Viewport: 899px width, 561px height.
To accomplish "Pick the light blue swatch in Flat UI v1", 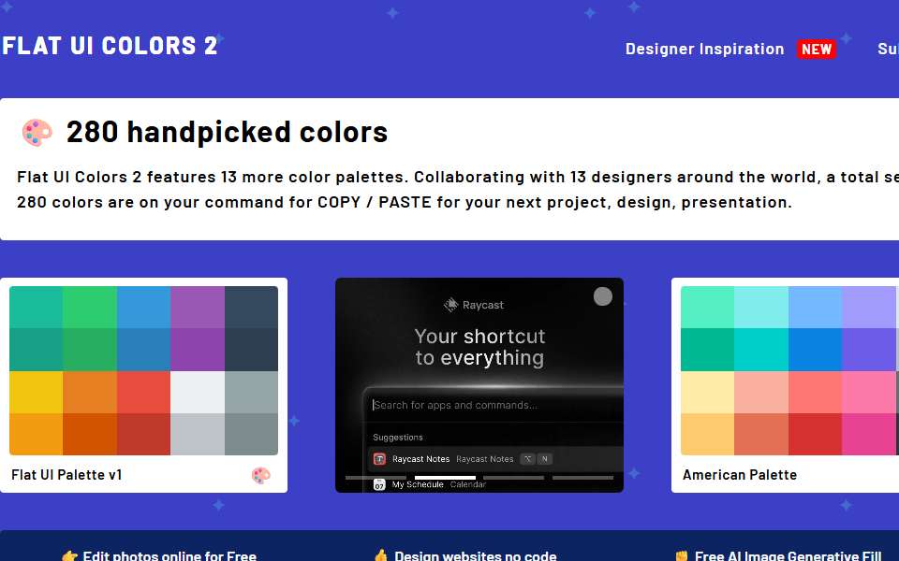I will (144, 307).
